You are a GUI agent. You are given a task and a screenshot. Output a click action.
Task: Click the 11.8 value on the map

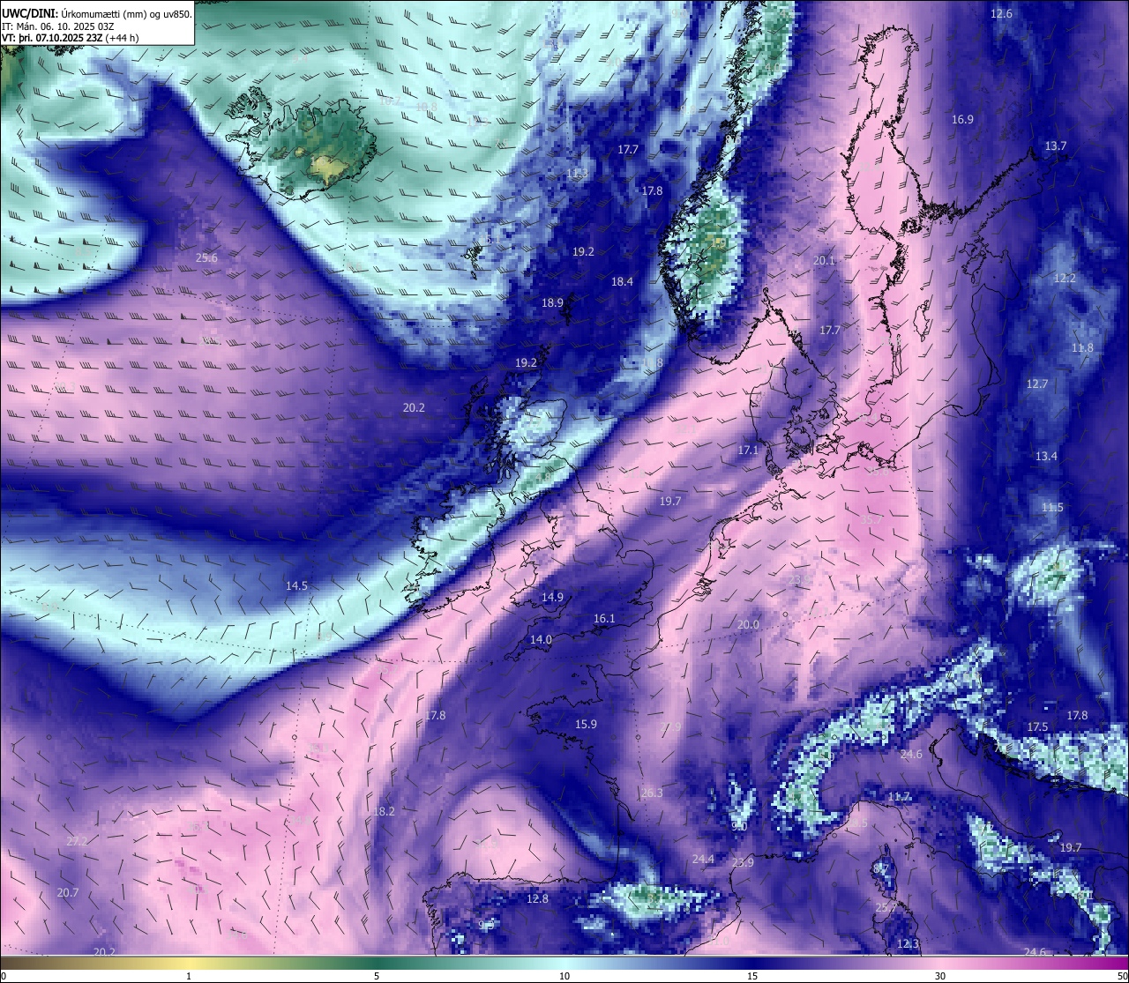coord(1082,348)
